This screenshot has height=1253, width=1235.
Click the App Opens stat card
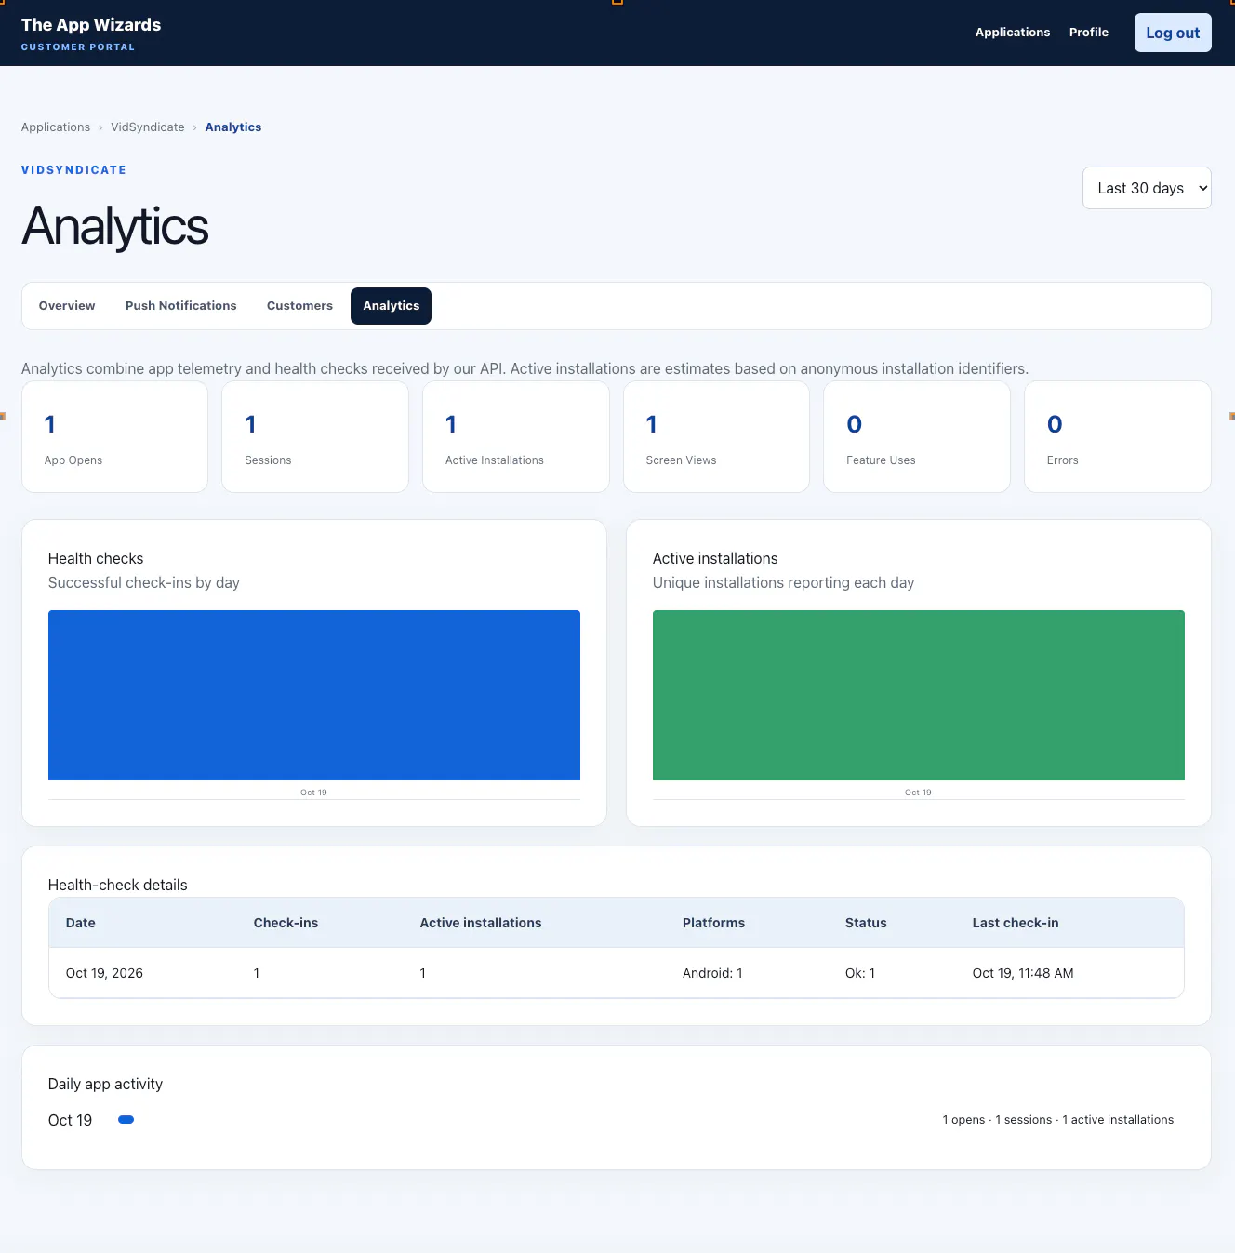point(114,437)
